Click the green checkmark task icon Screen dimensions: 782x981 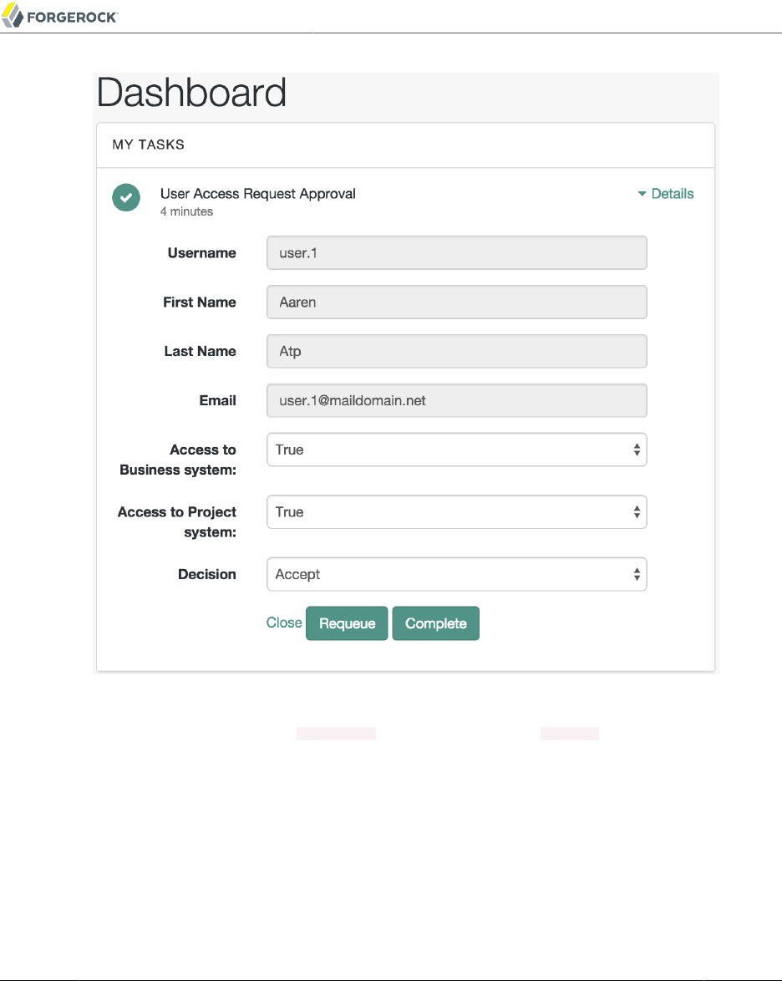tap(126, 197)
